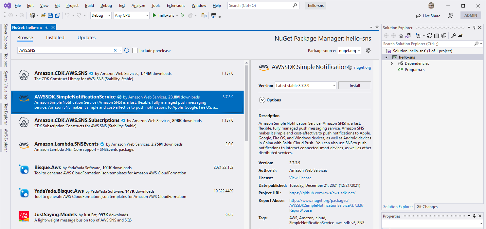Image resolution: width=486 pixels, height=229 pixels.
Task: Expand the Options section
Action: tap(262, 100)
